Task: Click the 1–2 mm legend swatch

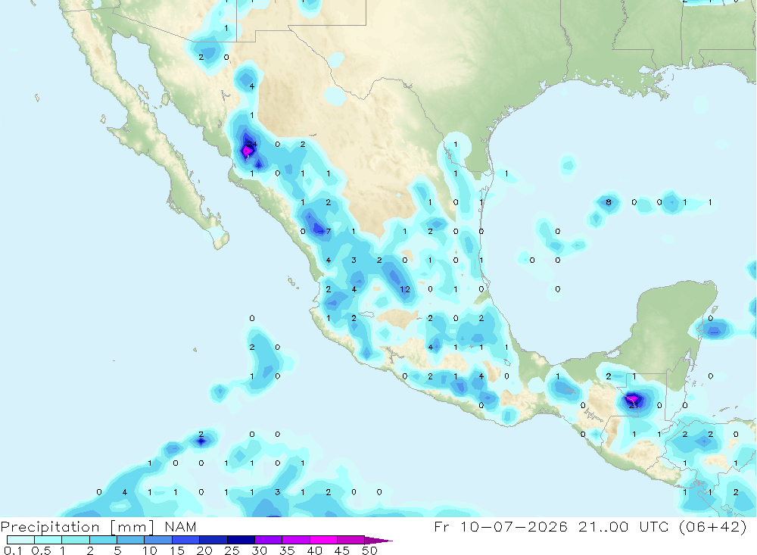Action: tap(76, 540)
